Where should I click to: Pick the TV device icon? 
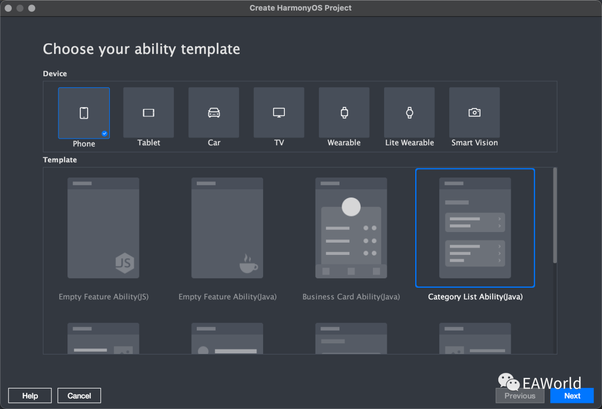(279, 113)
